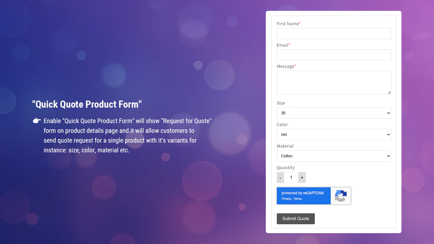Click the Material label text
This screenshot has width=434, height=244.
tap(285, 146)
